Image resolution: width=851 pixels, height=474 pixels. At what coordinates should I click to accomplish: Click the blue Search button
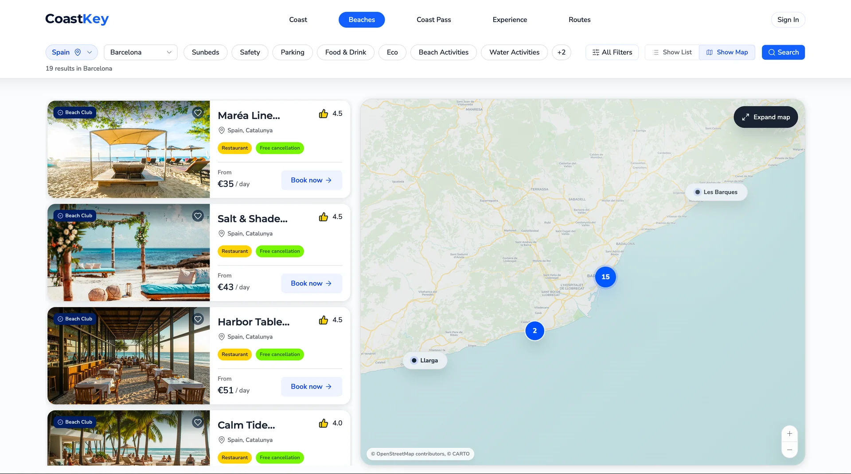783,52
